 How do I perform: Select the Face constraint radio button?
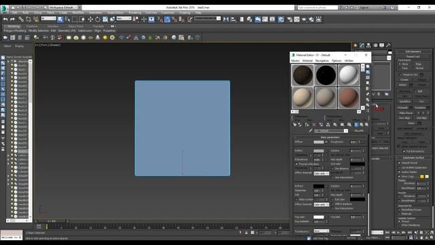400,68
